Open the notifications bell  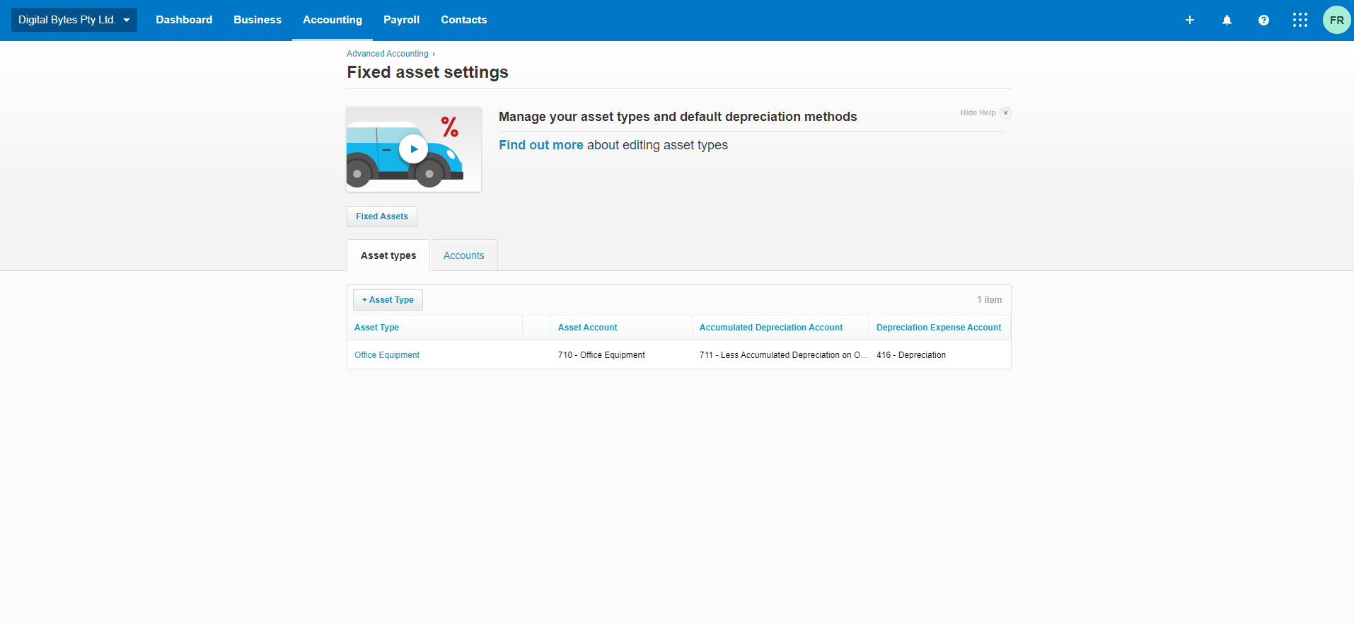pyautogui.click(x=1227, y=20)
